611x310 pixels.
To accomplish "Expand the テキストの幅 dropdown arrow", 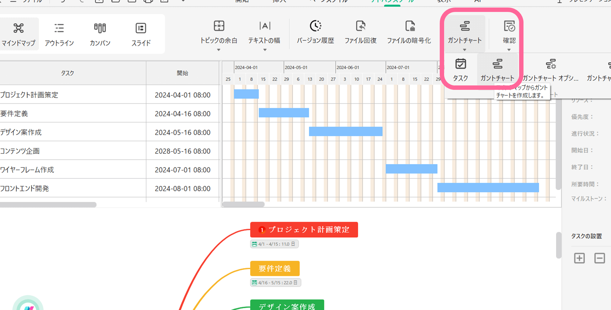I will [x=265, y=50].
